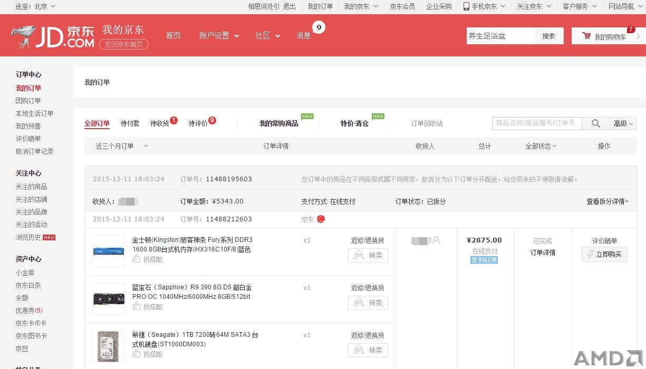Screen dimensions: 646x369
Task: Click order number 11488212603
Action: 229,219
